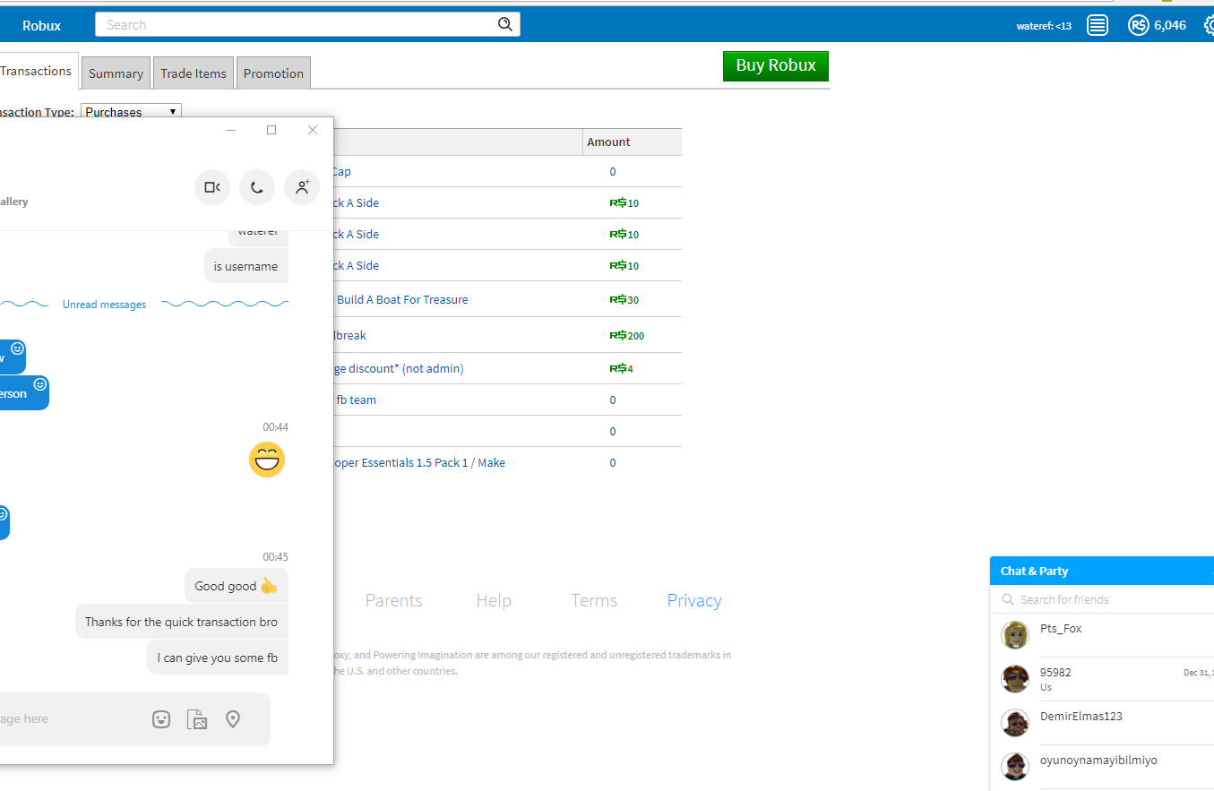Image resolution: width=1214 pixels, height=791 pixels.
Task: React to the 'erson' blue message bubble
Action: coord(39,384)
